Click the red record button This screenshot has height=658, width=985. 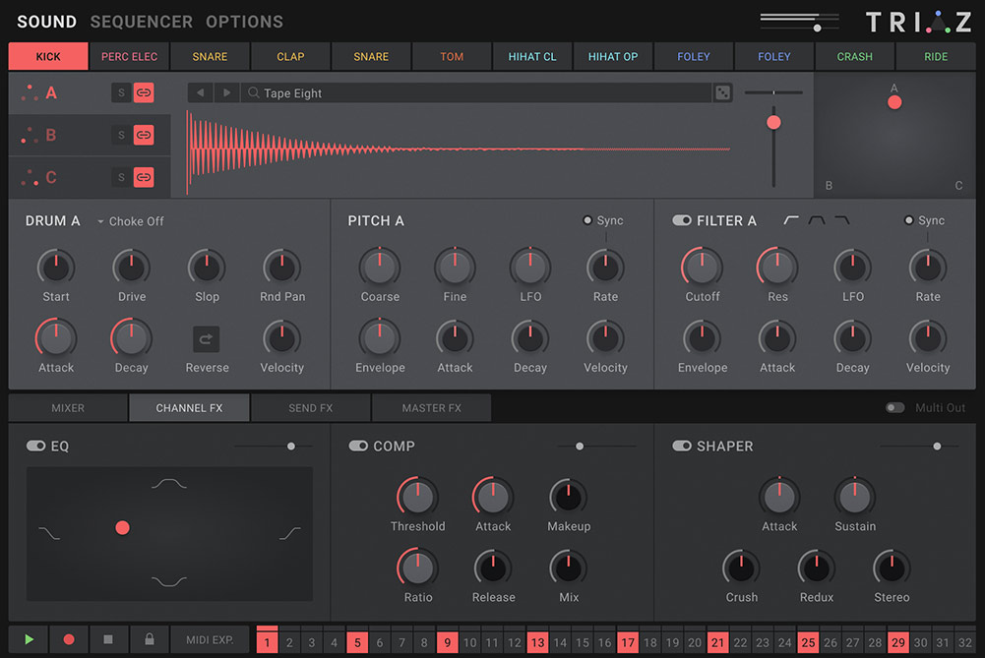click(69, 639)
